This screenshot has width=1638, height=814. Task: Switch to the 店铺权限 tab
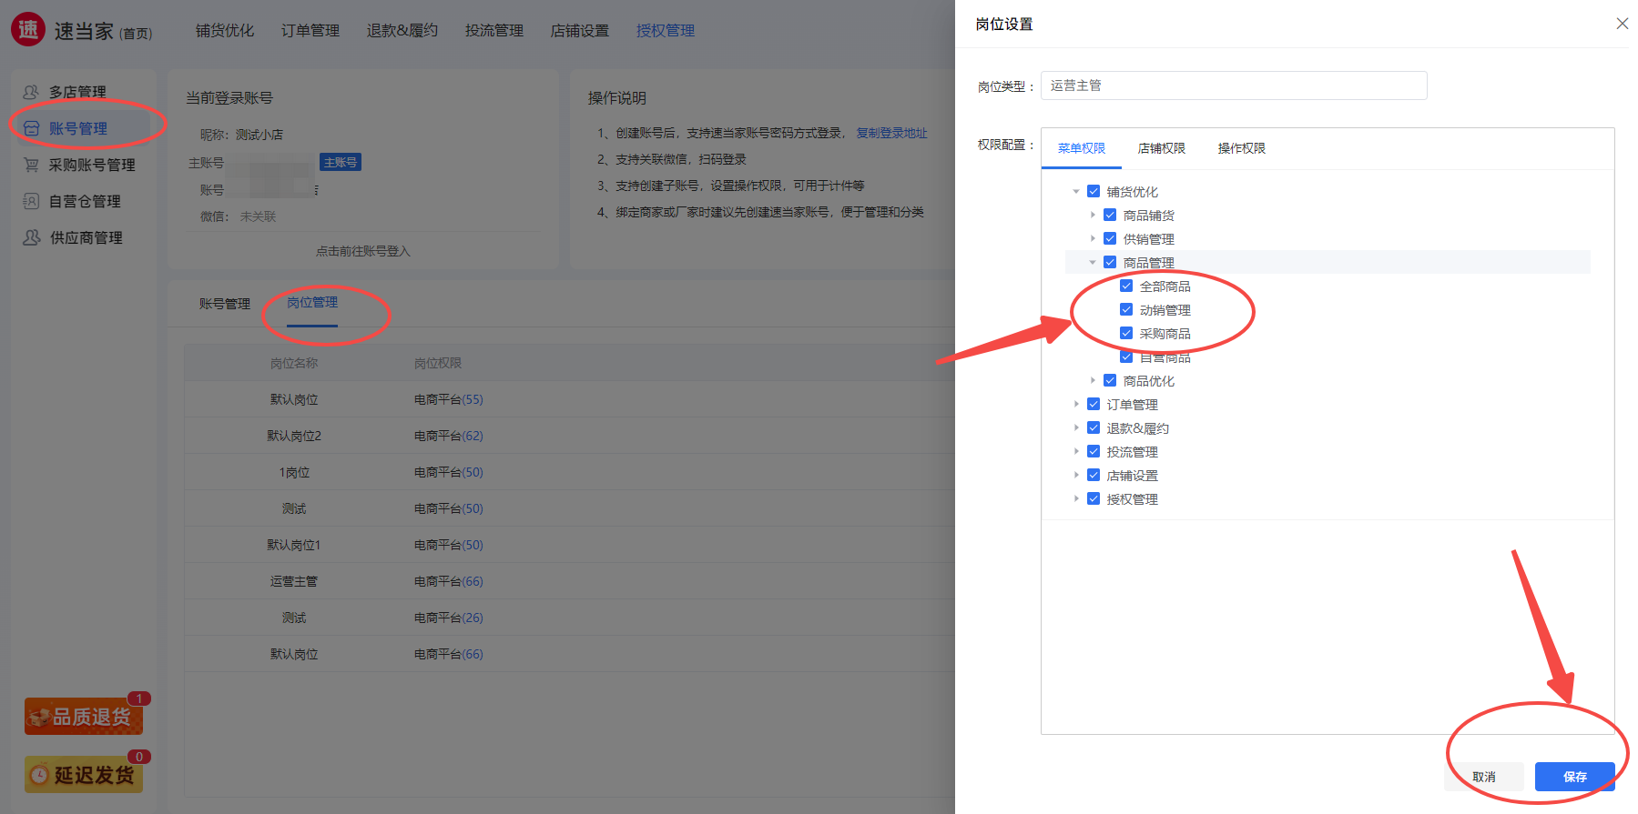pos(1161,148)
